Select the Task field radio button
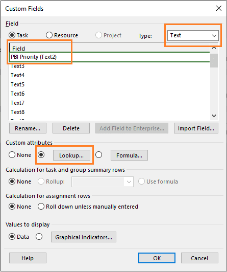227x272 pixels. pos(12,35)
